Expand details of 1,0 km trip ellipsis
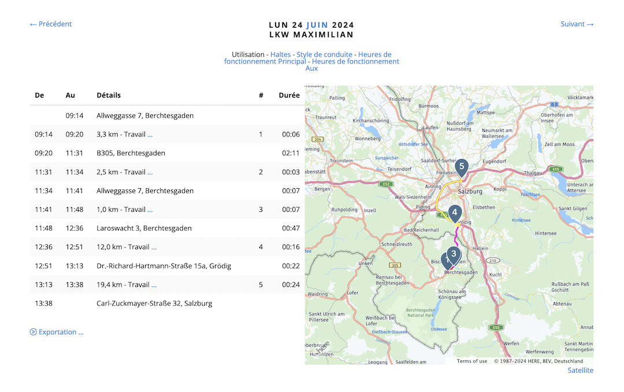This screenshot has height=392, width=624. tap(150, 210)
